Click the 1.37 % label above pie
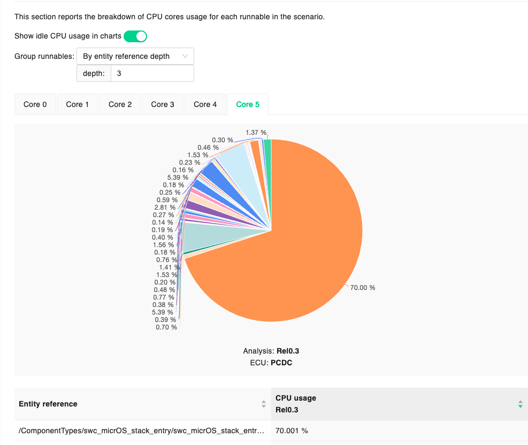The image size is (528, 445). pyautogui.click(x=256, y=132)
